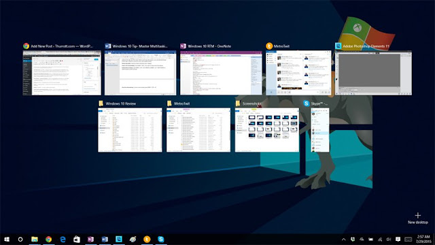Add a New desktop
435x245 pixels.
coord(418,218)
